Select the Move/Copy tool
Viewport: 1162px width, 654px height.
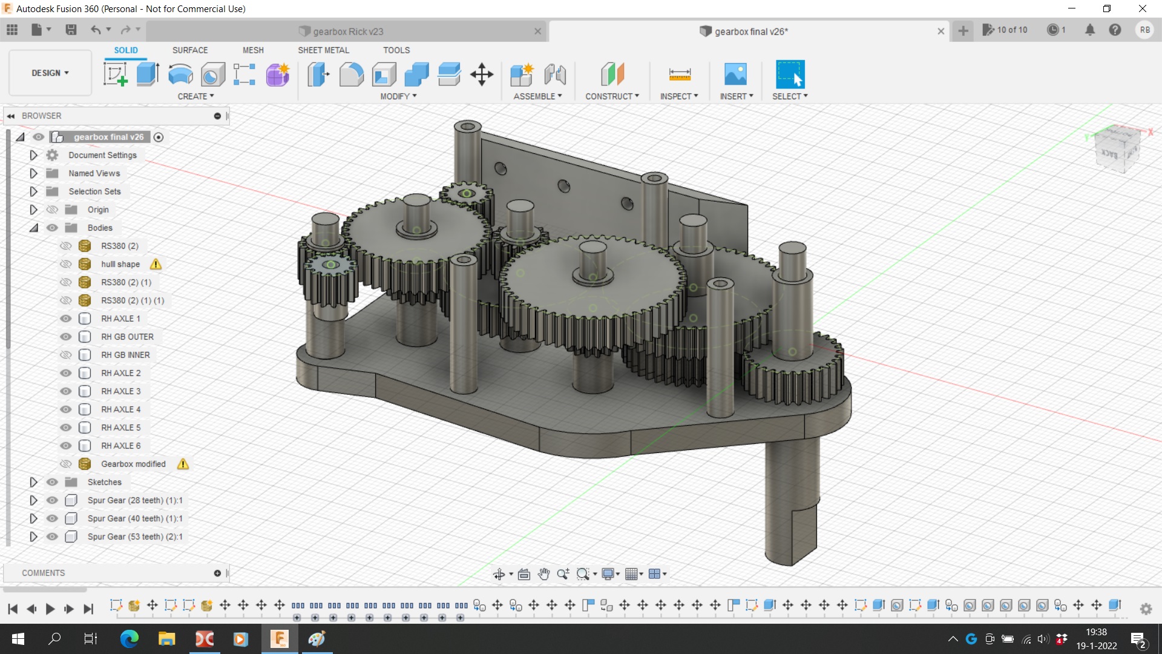click(482, 74)
